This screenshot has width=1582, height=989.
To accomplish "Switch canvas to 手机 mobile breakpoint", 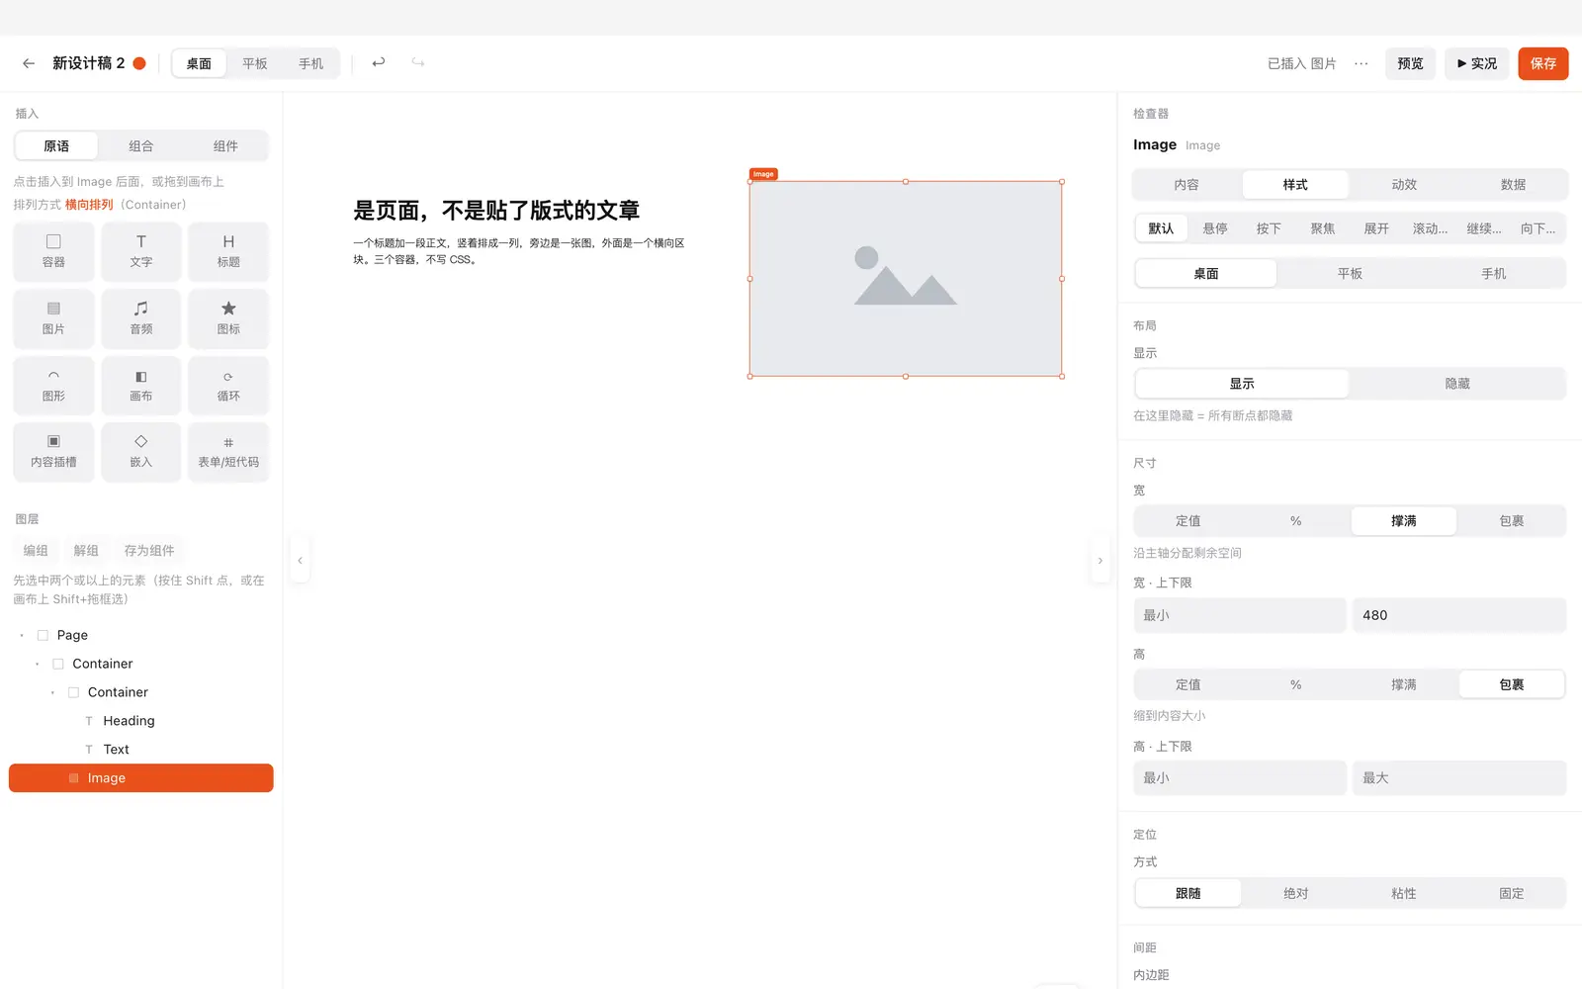I will click(310, 63).
